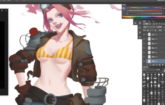Viewport: 165px width, 105px height.
Task: Open the tool presets panel icon below the collapse arrows
Action: [140, 23]
